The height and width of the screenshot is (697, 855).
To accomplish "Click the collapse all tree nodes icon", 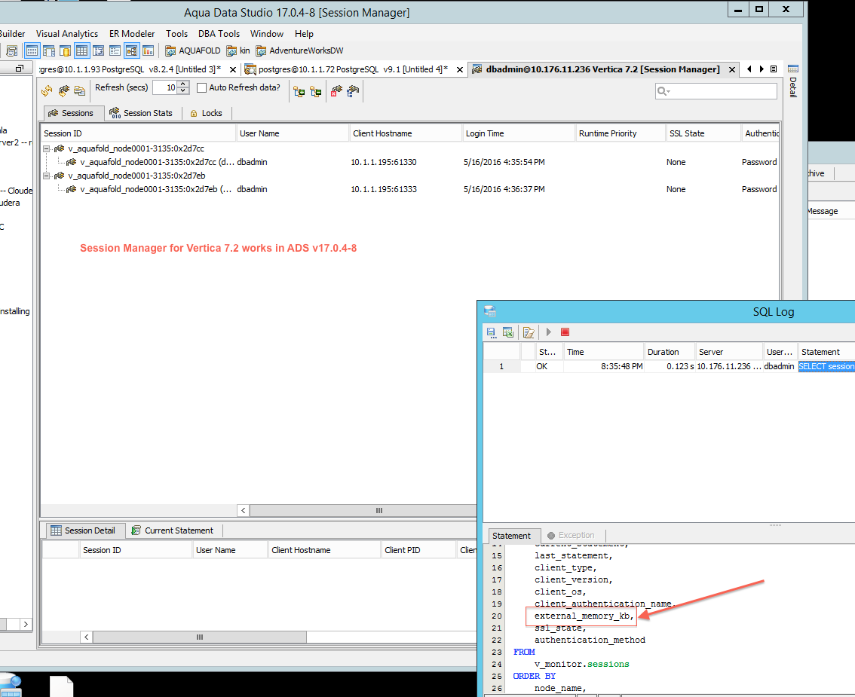I will pos(316,92).
